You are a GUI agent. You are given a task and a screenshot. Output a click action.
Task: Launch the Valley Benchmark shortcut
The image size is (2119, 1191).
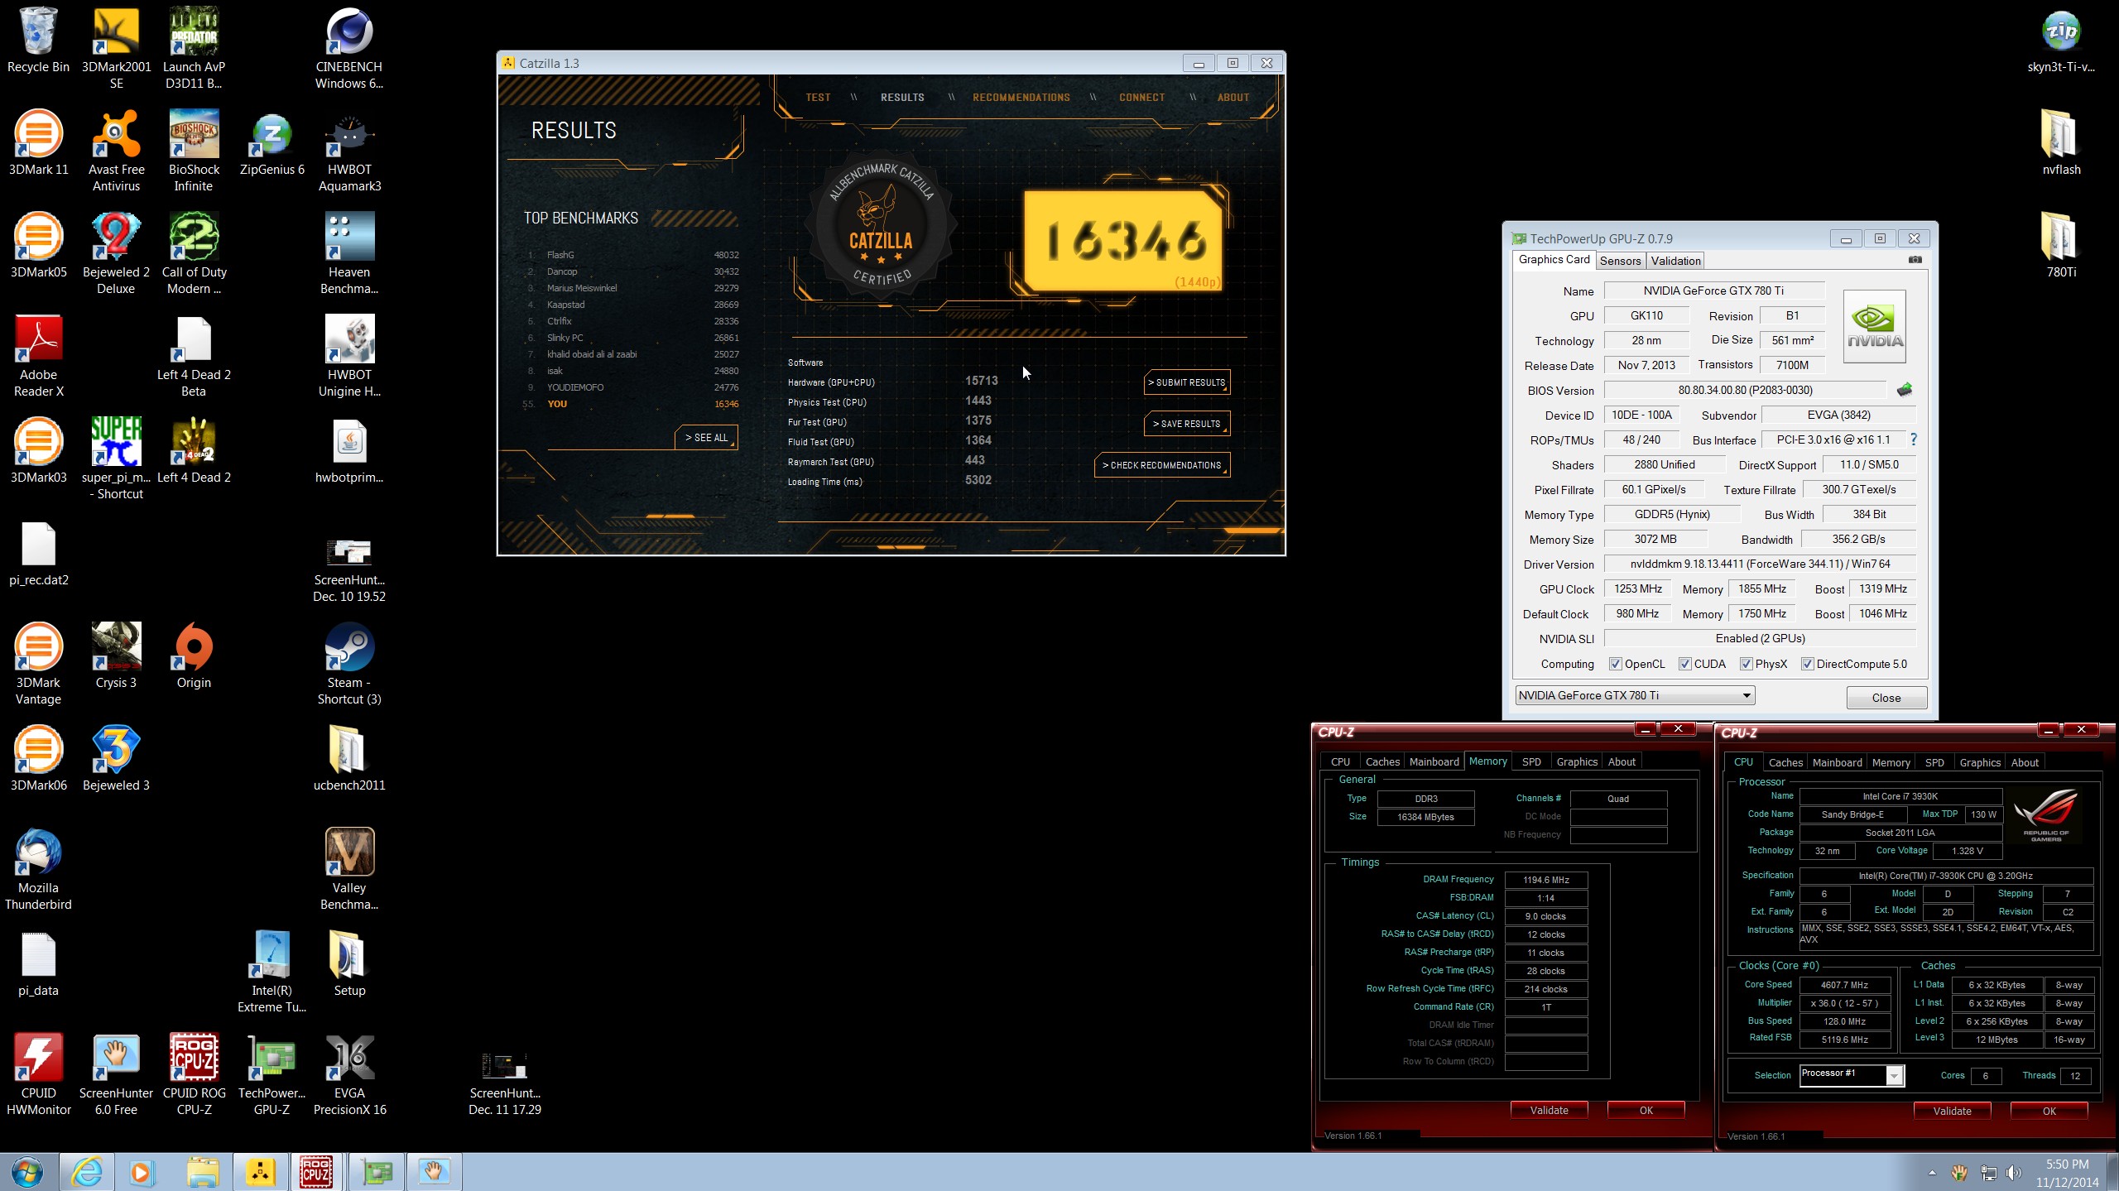[349, 869]
